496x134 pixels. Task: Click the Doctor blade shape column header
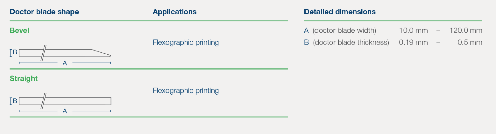[x=44, y=12]
